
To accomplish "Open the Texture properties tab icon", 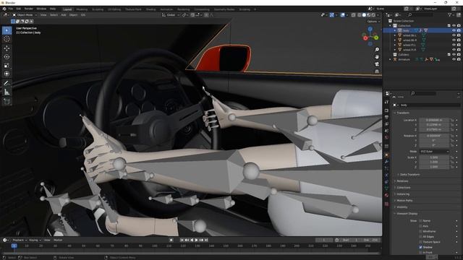I will [386, 204].
